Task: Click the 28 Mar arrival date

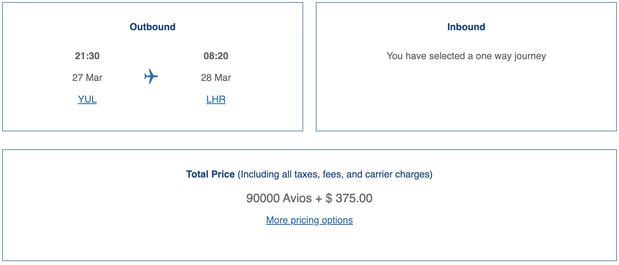Action: pyautogui.click(x=216, y=78)
